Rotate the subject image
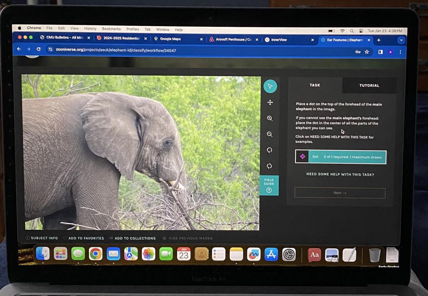 270,150
